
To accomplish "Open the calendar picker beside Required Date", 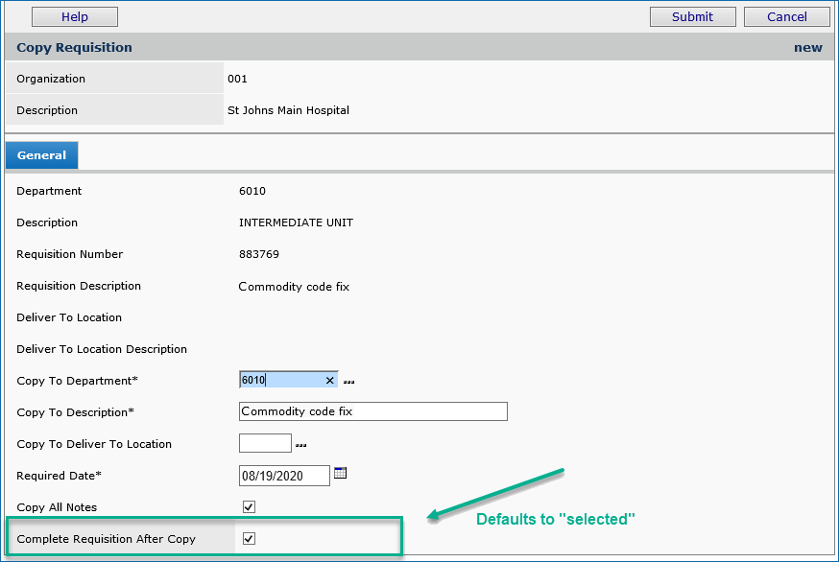I will [x=340, y=473].
